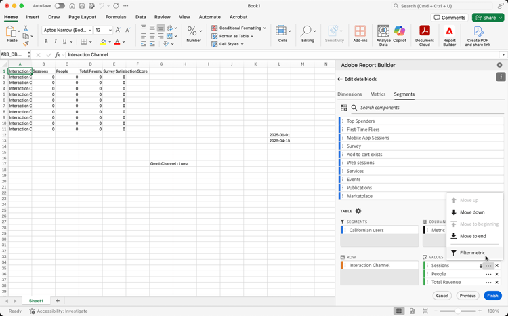Switch to the Metrics tab
Image resolution: width=508 pixels, height=316 pixels.
tap(378, 94)
